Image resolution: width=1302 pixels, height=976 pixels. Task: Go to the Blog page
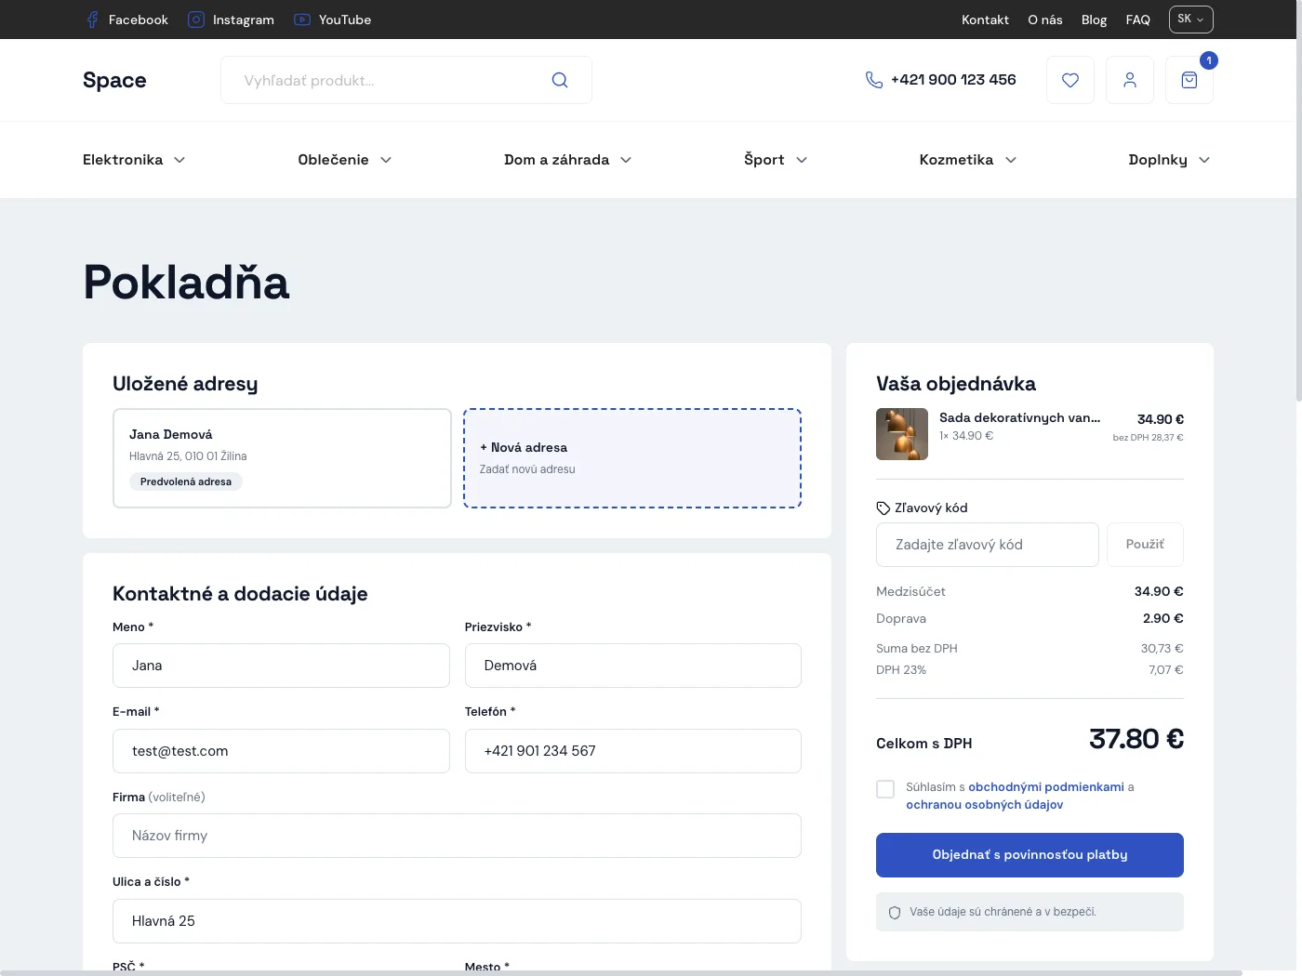click(x=1094, y=20)
